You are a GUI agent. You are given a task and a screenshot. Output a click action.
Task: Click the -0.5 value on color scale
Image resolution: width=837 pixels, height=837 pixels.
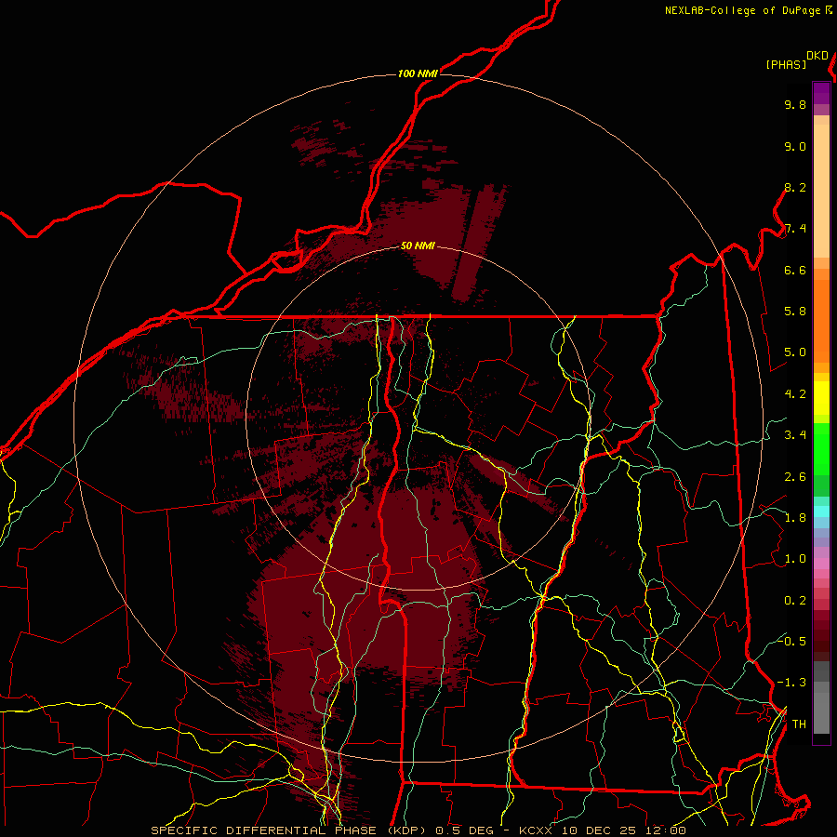(x=791, y=641)
